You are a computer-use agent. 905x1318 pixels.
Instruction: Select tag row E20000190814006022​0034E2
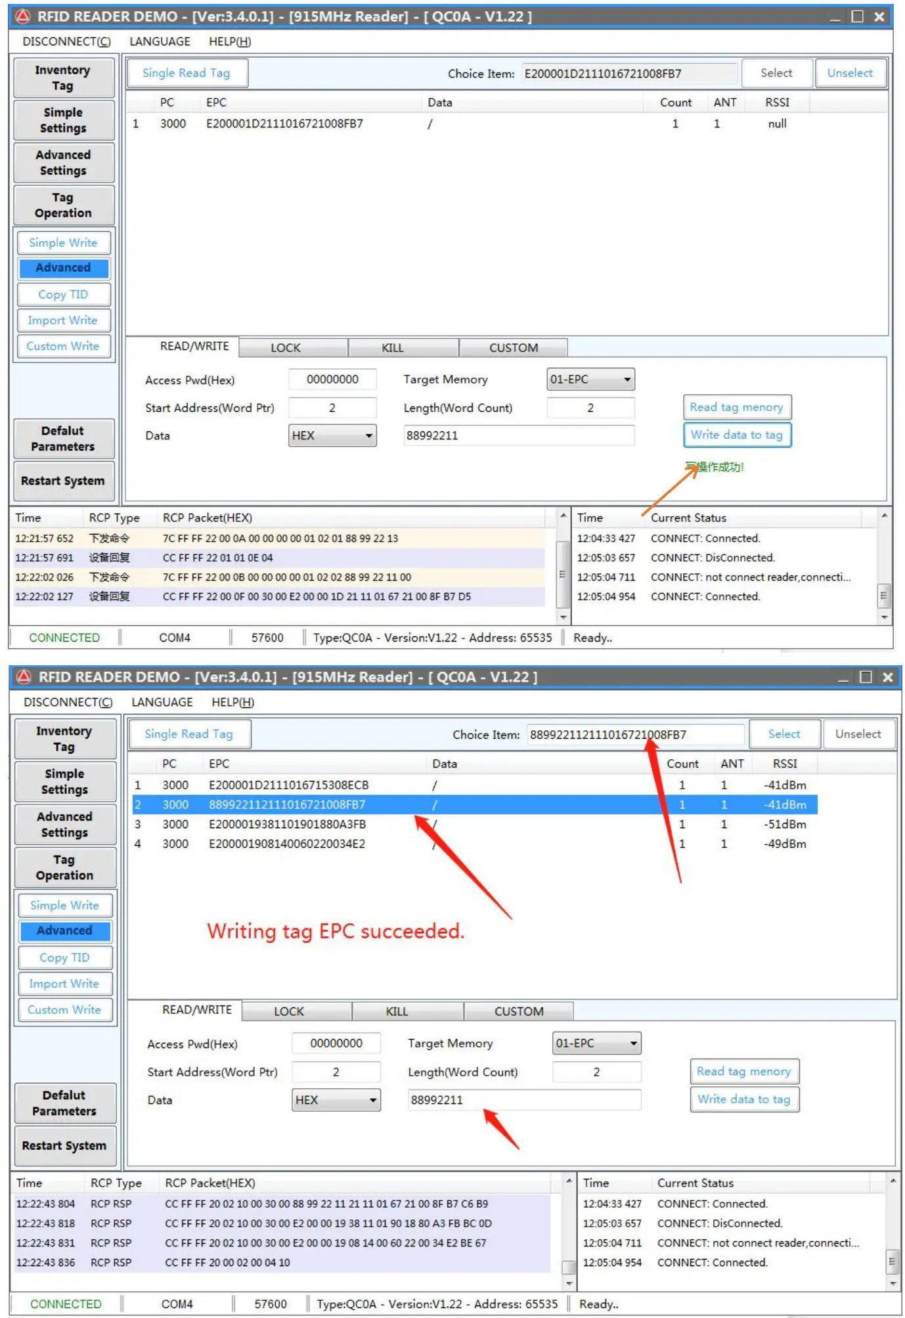(x=474, y=844)
